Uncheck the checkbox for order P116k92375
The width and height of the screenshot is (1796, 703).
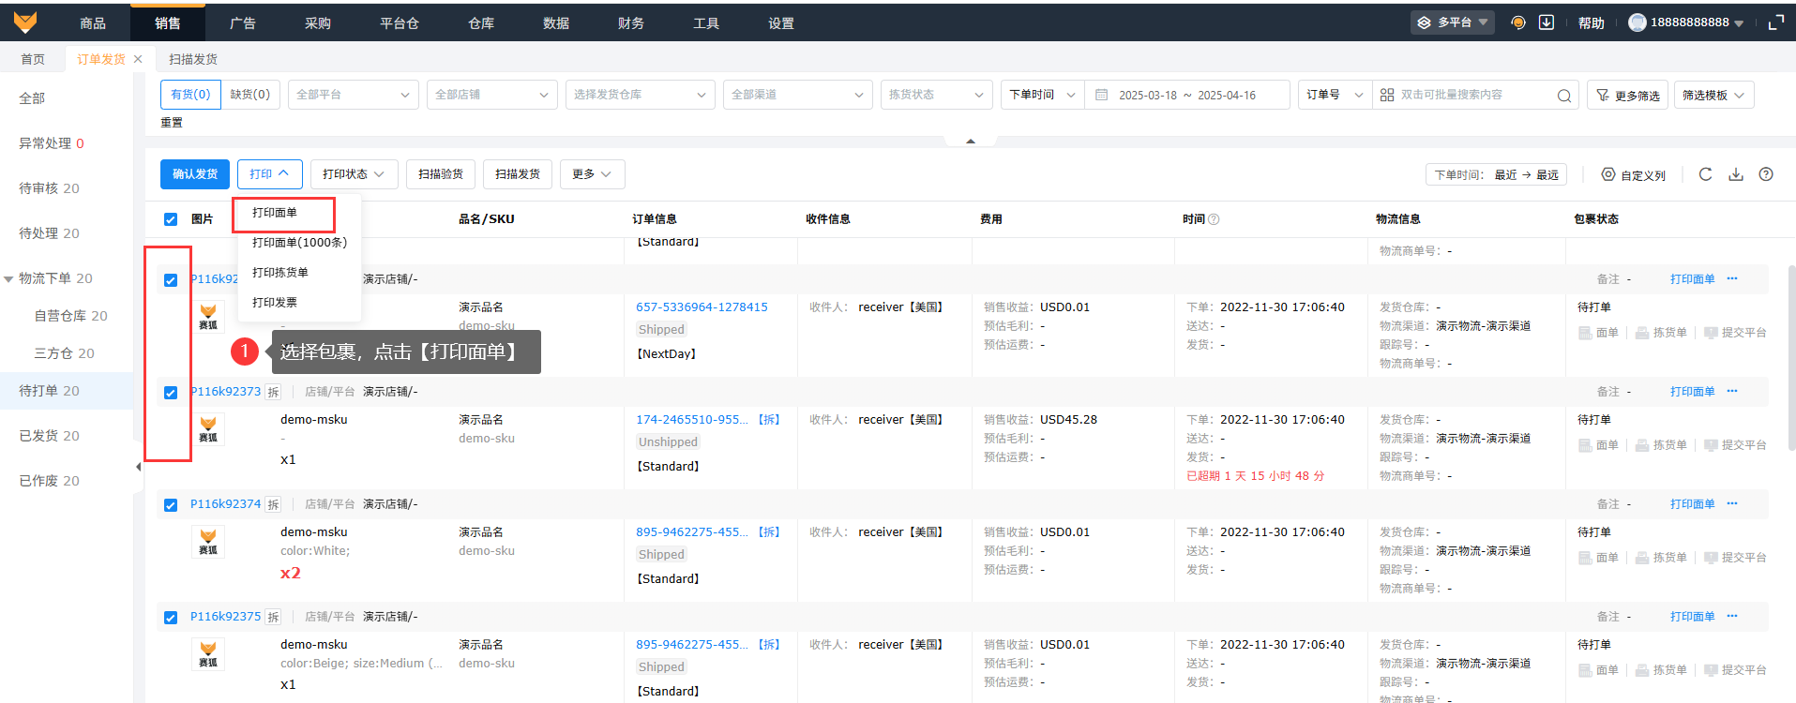[171, 618]
